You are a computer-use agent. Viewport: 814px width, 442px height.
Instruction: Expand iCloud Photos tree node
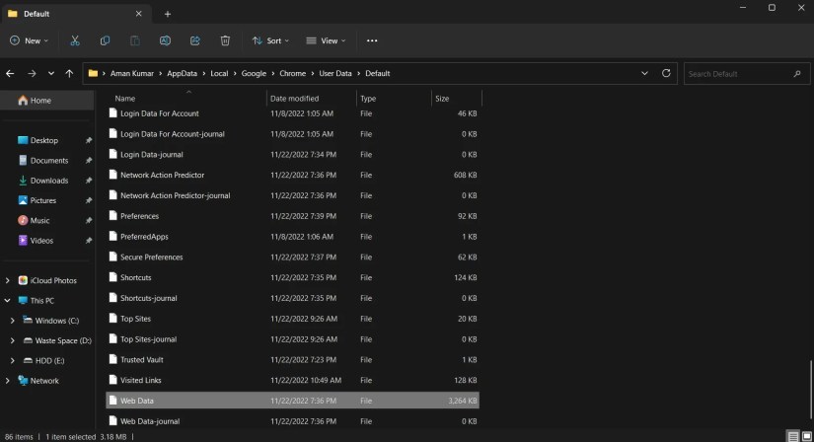7,280
